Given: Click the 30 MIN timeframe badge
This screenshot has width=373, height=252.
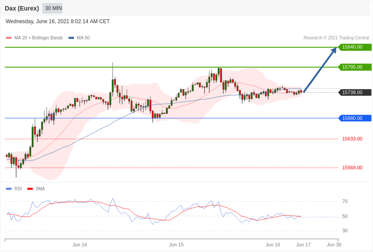Looking at the screenshot, I should click(x=53, y=8).
